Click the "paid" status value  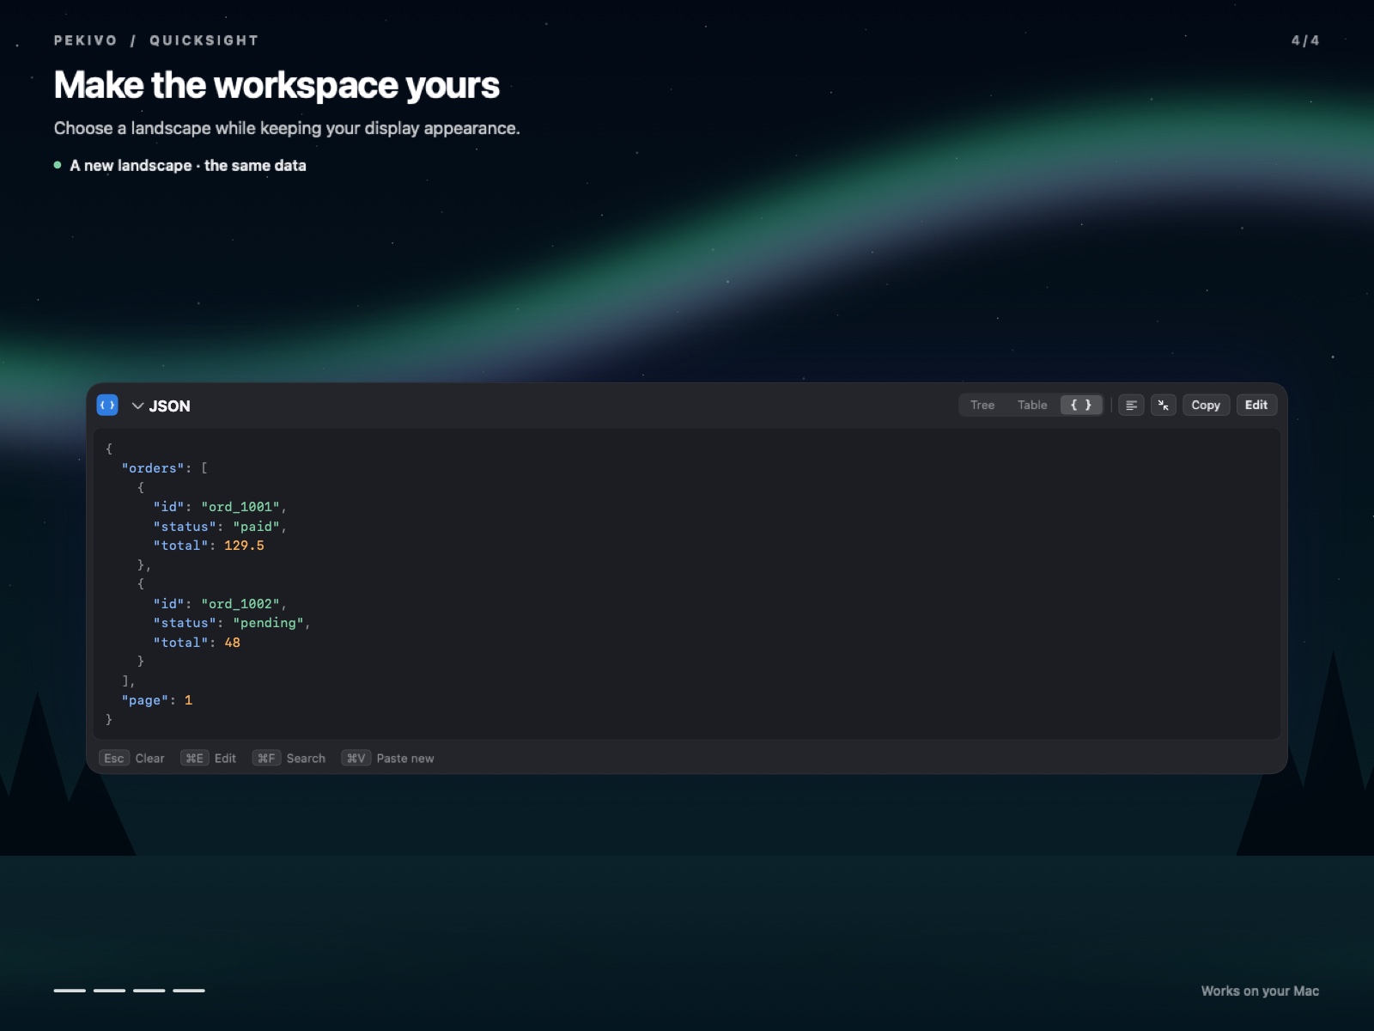pos(256,527)
